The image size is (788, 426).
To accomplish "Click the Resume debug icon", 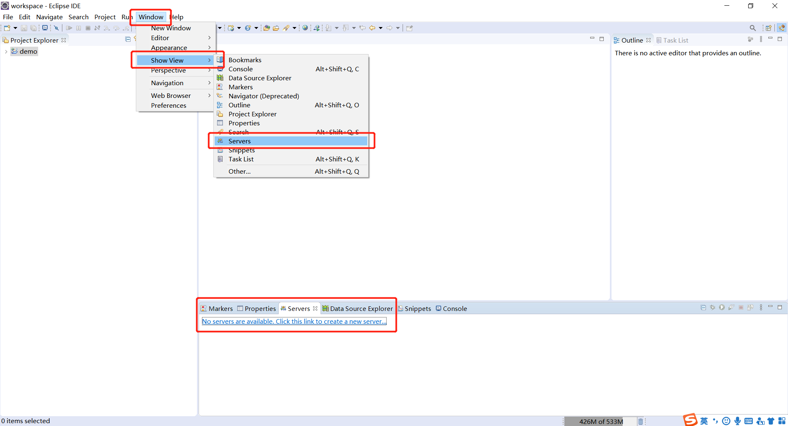I will (x=69, y=28).
